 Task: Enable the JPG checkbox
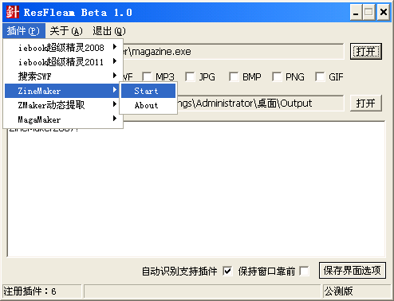190,76
